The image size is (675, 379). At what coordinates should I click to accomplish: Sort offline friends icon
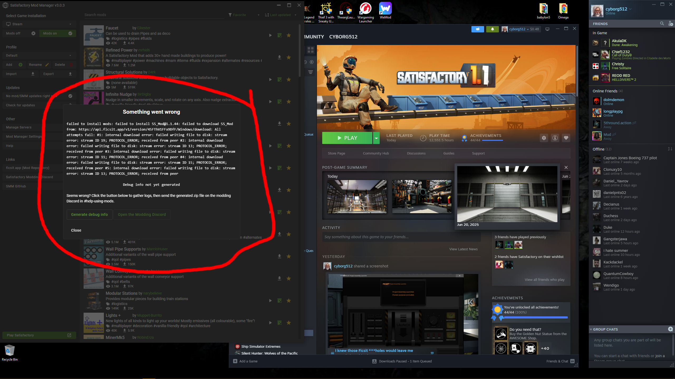(x=670, y=149)
